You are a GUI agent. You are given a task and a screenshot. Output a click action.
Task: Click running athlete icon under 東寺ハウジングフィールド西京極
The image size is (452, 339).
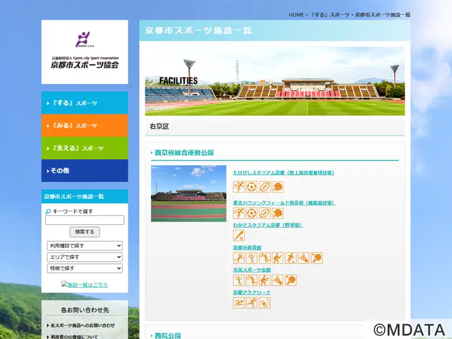pos(238,214)
